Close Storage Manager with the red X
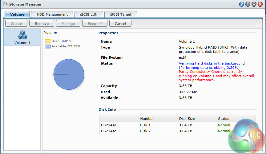 260,5
